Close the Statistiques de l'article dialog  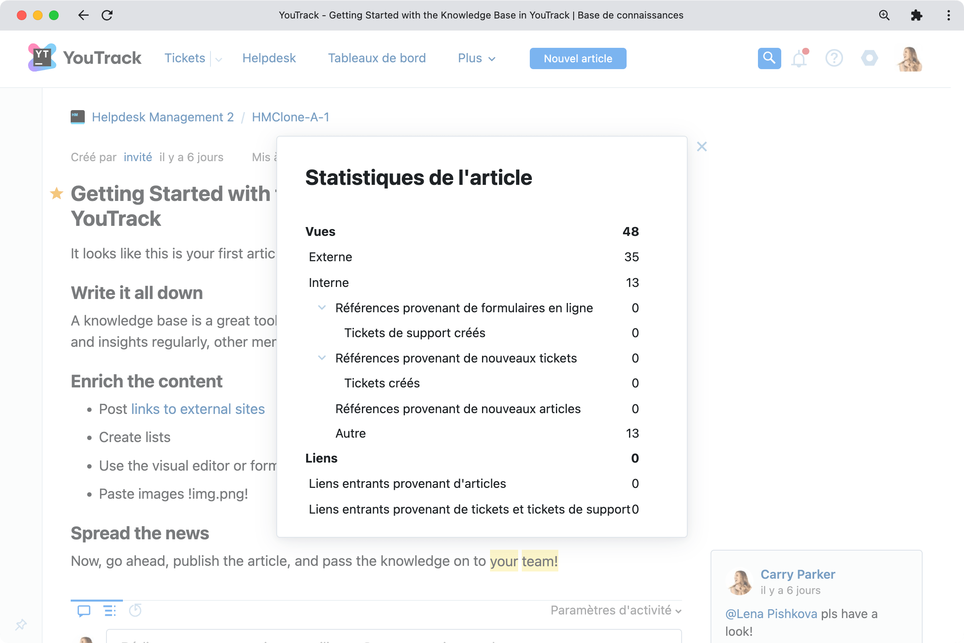[702, 146]
